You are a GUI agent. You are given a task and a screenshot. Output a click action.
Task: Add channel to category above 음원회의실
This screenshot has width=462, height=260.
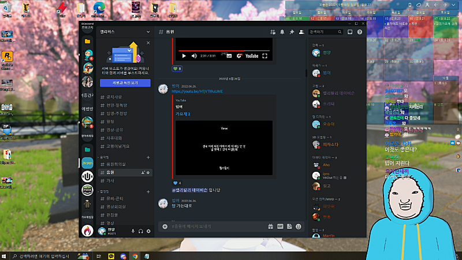148,157
